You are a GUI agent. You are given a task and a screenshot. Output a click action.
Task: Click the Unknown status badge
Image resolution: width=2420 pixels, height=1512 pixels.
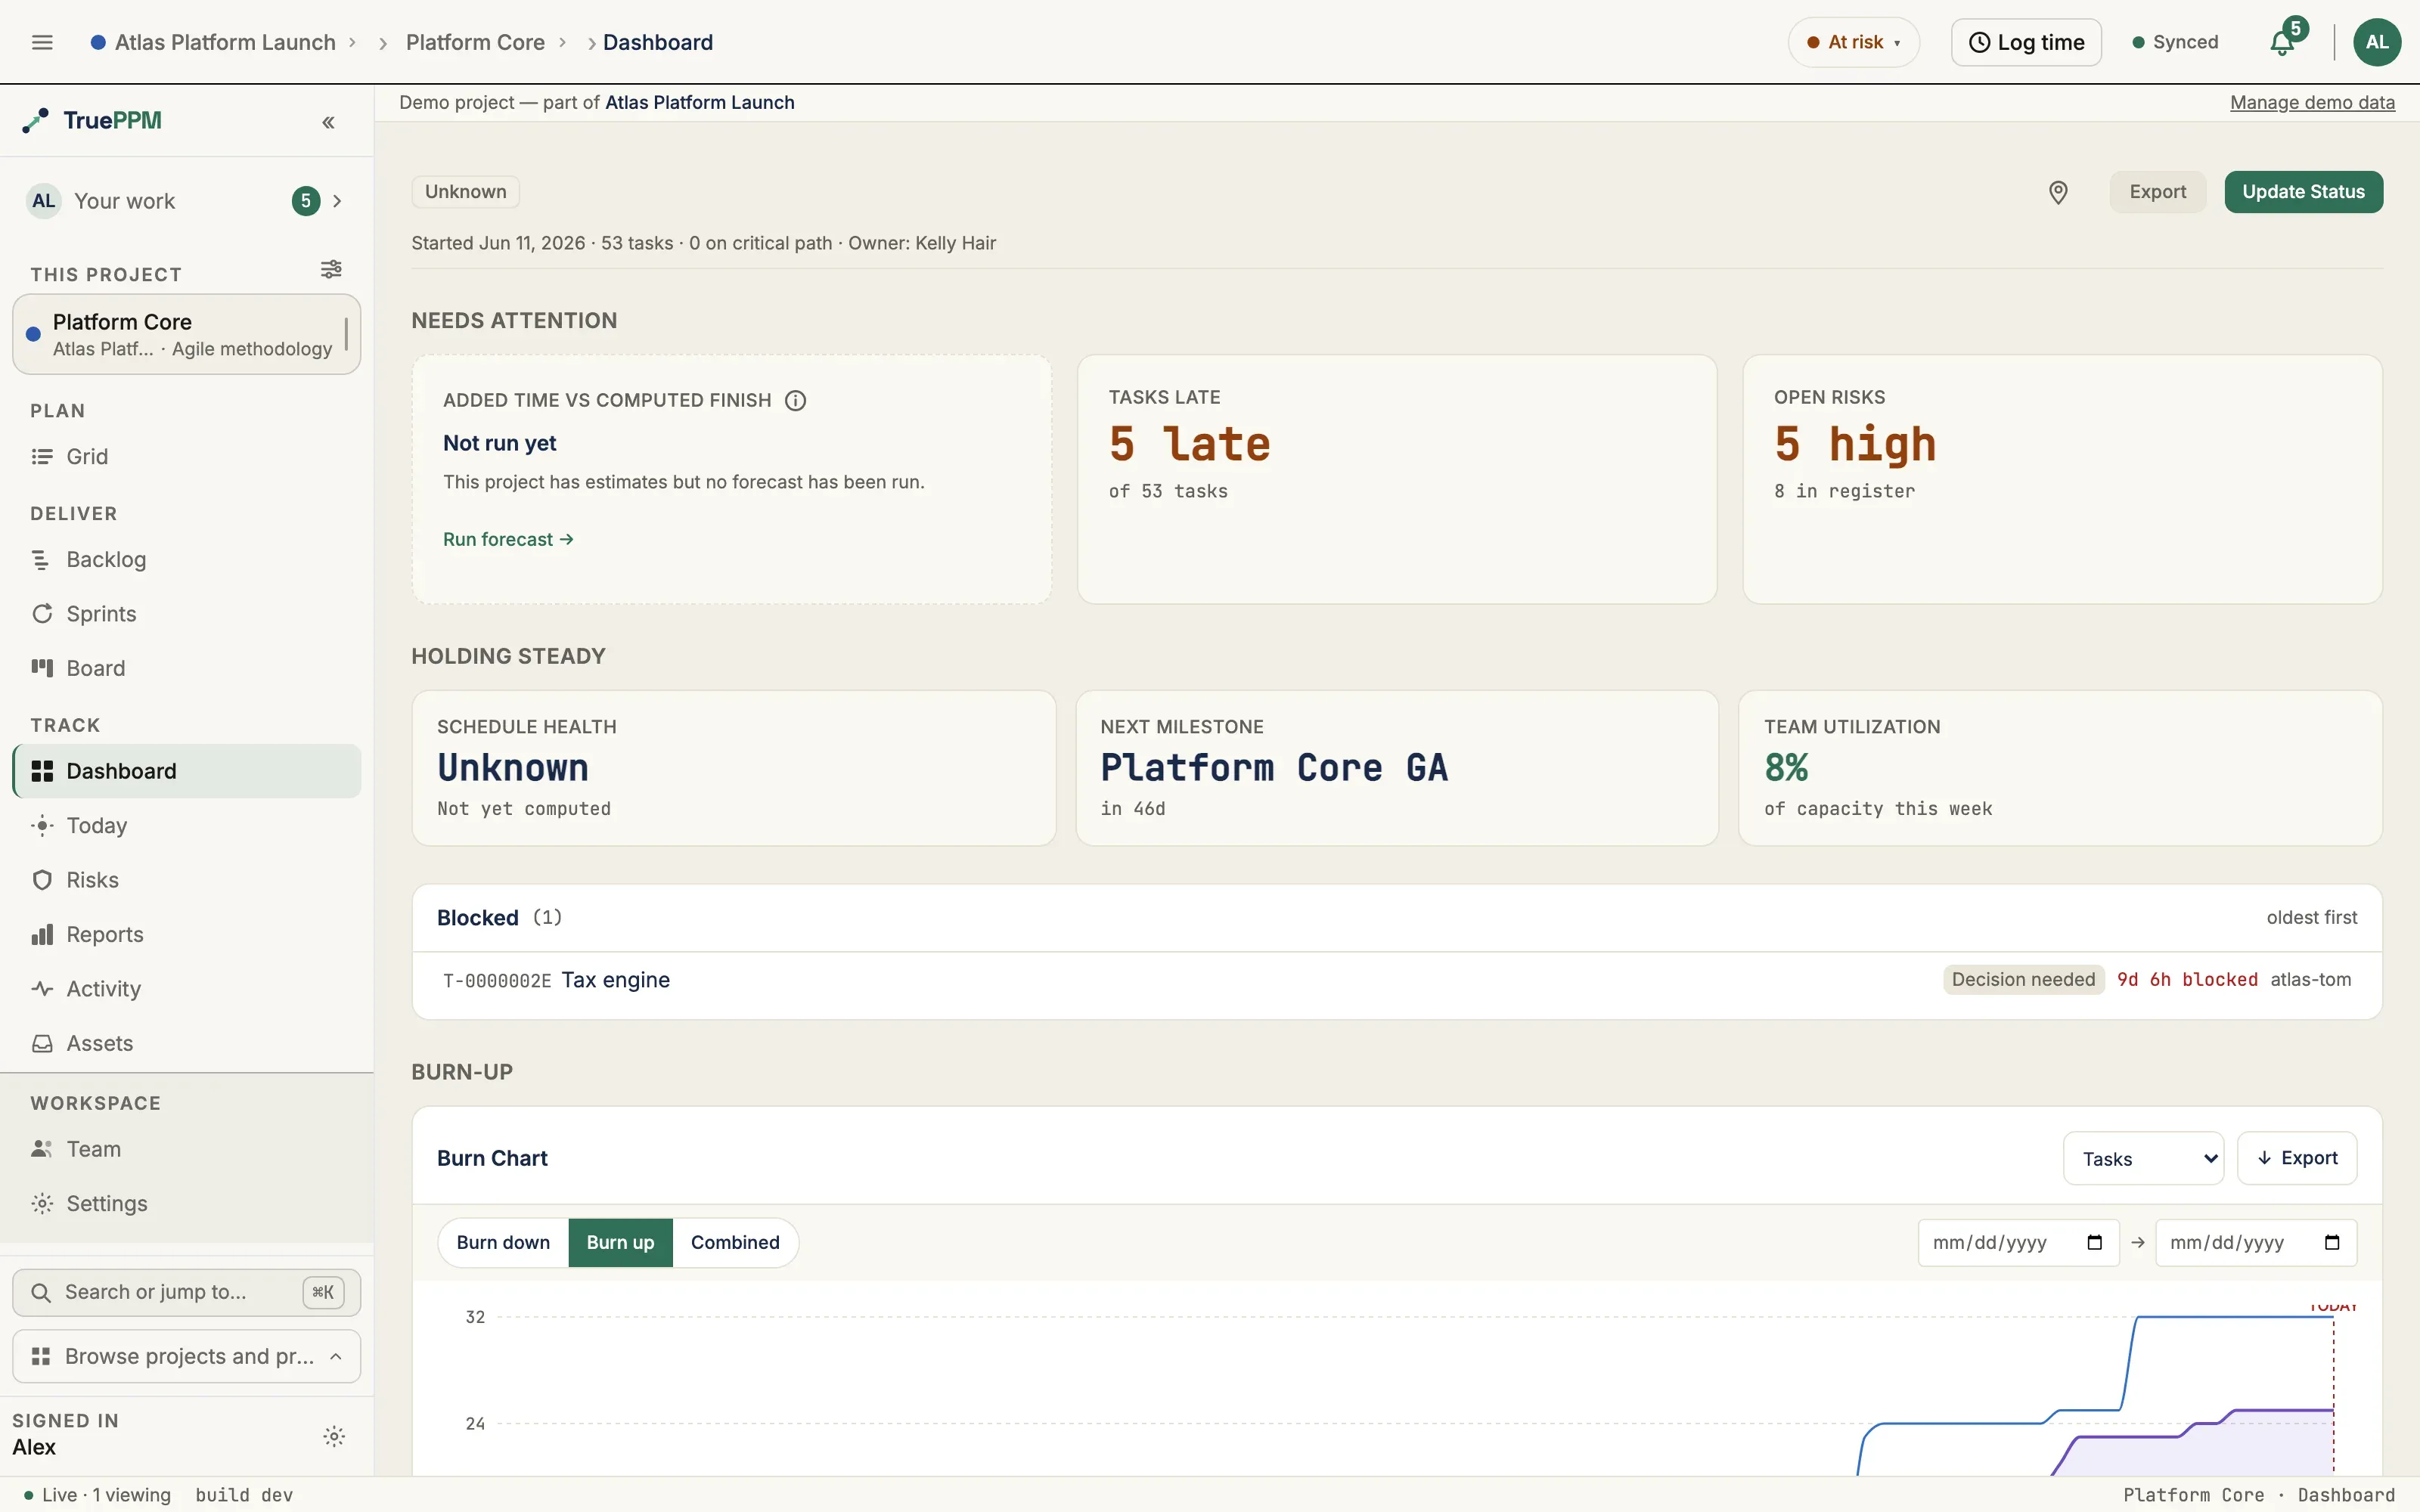(465, 192)
